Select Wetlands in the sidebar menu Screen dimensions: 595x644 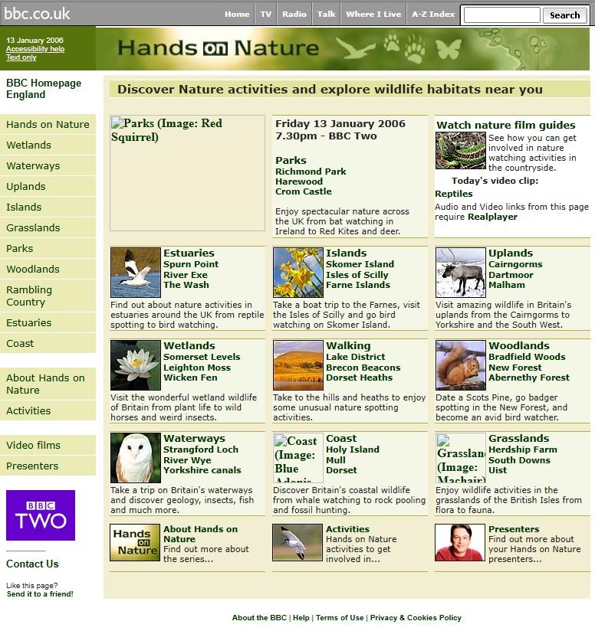click(x=48, y=145)
